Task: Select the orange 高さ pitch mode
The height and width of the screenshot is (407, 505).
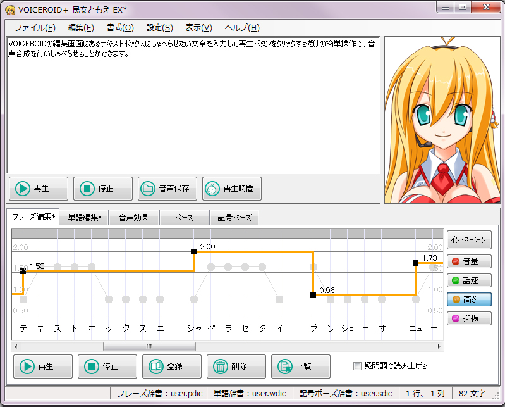Action: coord(469,299)
